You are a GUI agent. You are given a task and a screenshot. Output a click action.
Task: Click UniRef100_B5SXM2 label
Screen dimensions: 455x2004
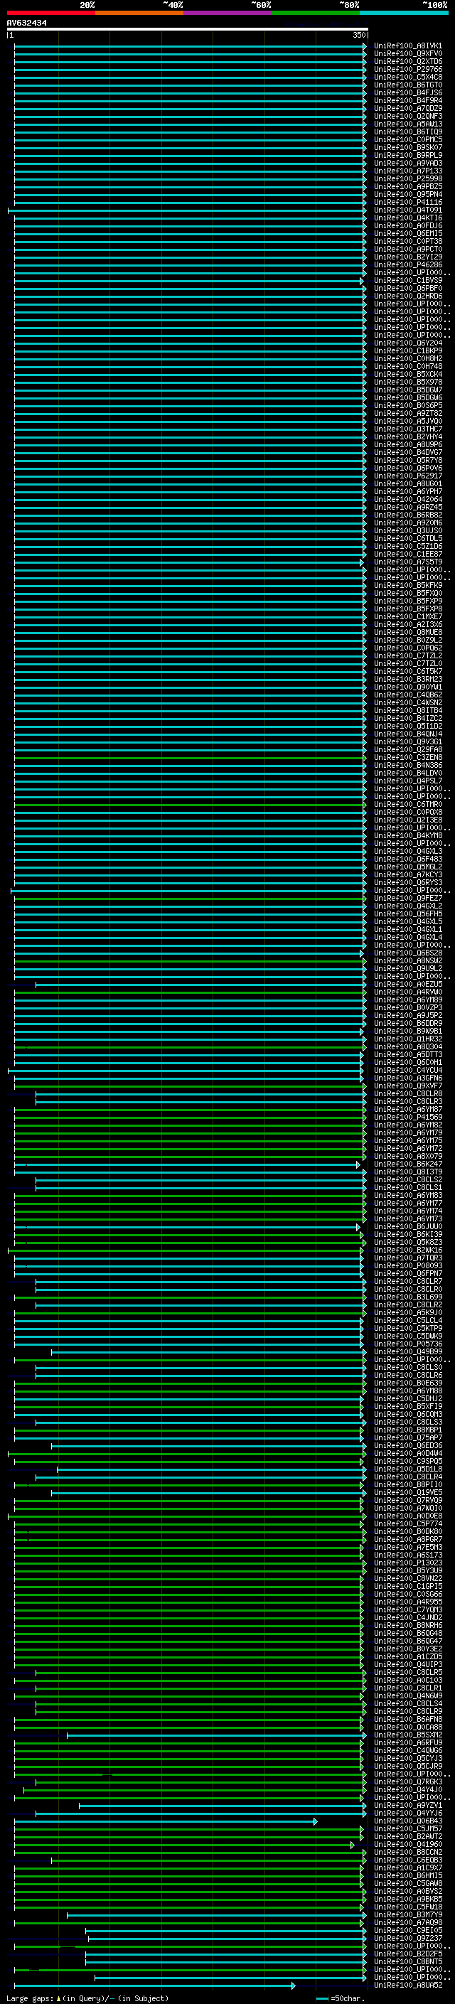[x=407, y=1734]
